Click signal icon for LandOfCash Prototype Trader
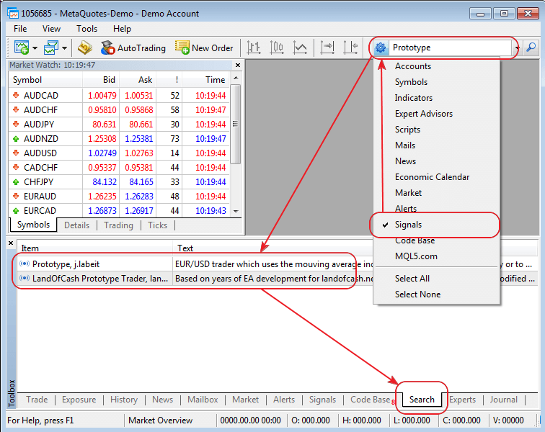The image size is (545, 432). (x=25, y=278)
